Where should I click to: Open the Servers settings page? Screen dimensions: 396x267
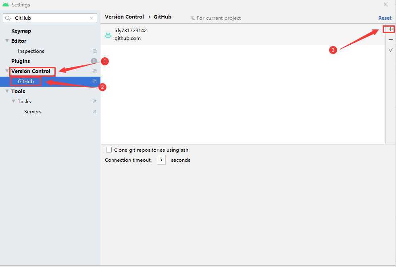tap(33, 112)
